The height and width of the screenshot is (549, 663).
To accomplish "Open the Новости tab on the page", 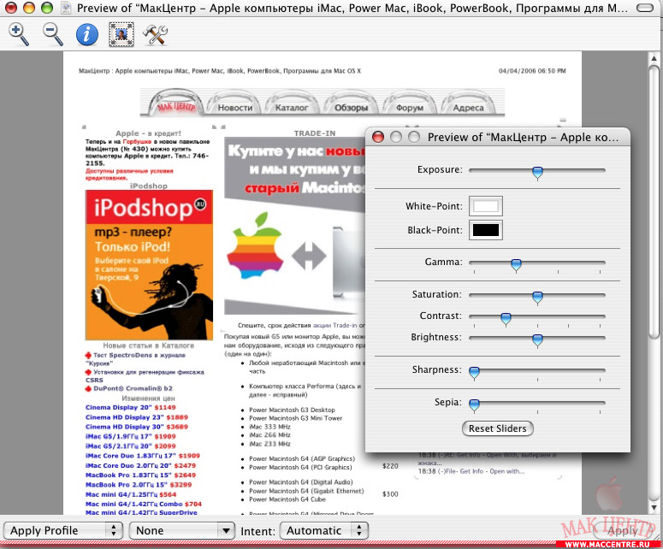I will [x=235, y=108].
